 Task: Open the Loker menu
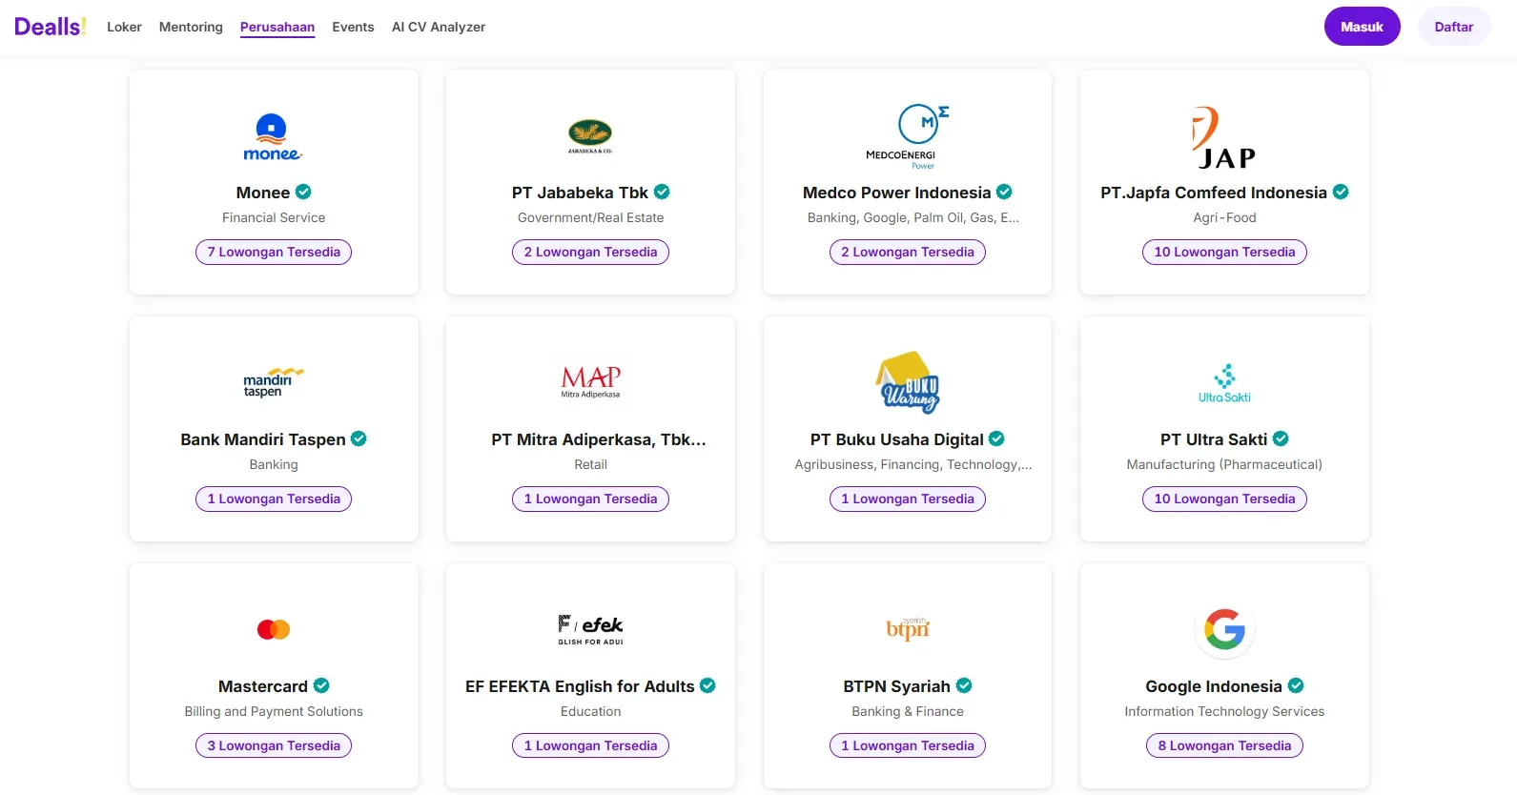click(124, 27)
